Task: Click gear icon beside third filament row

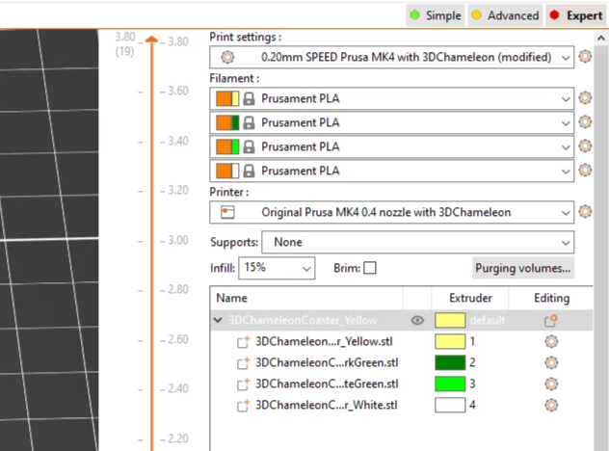Action: tap(585, 146)
